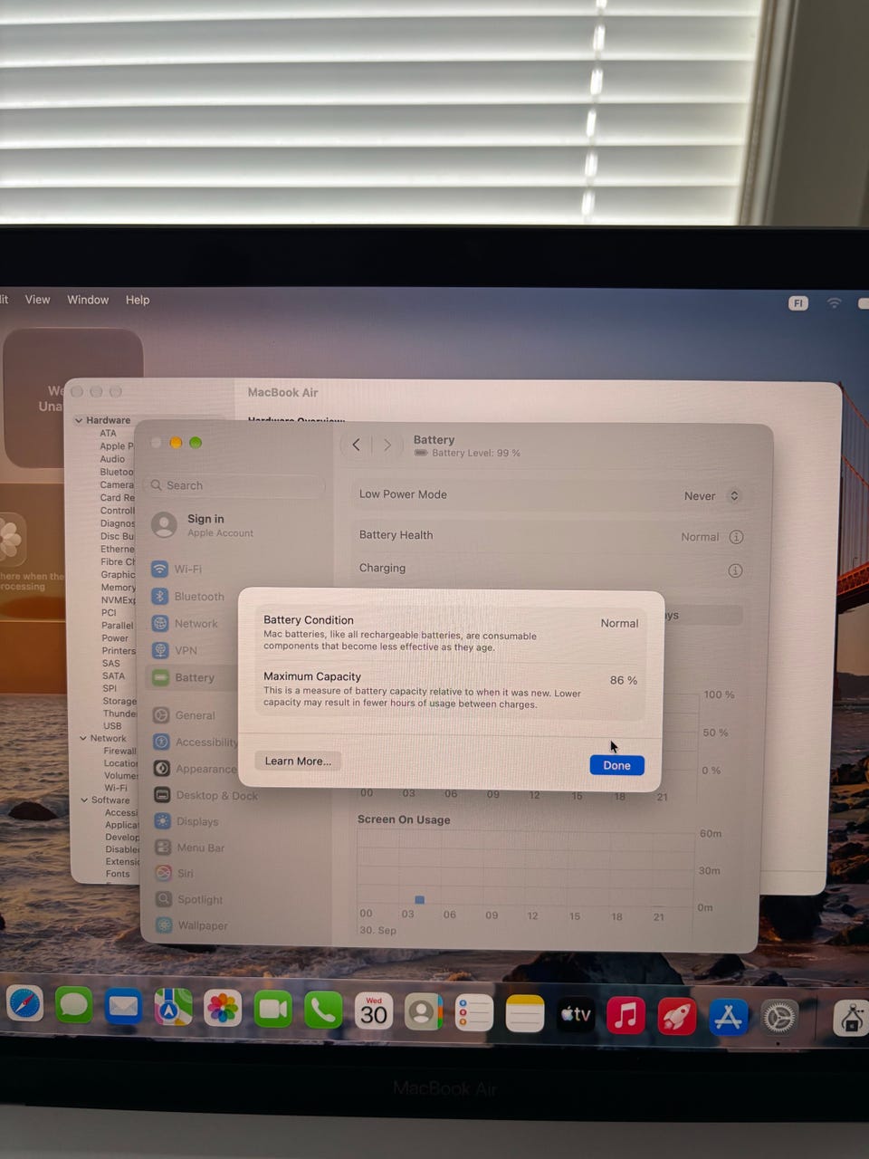Image resolution: width=869 pixels, height=1159 pixels.
Task: Click the 86 % maximum capacity value
Action: click(x=624, y=680)
